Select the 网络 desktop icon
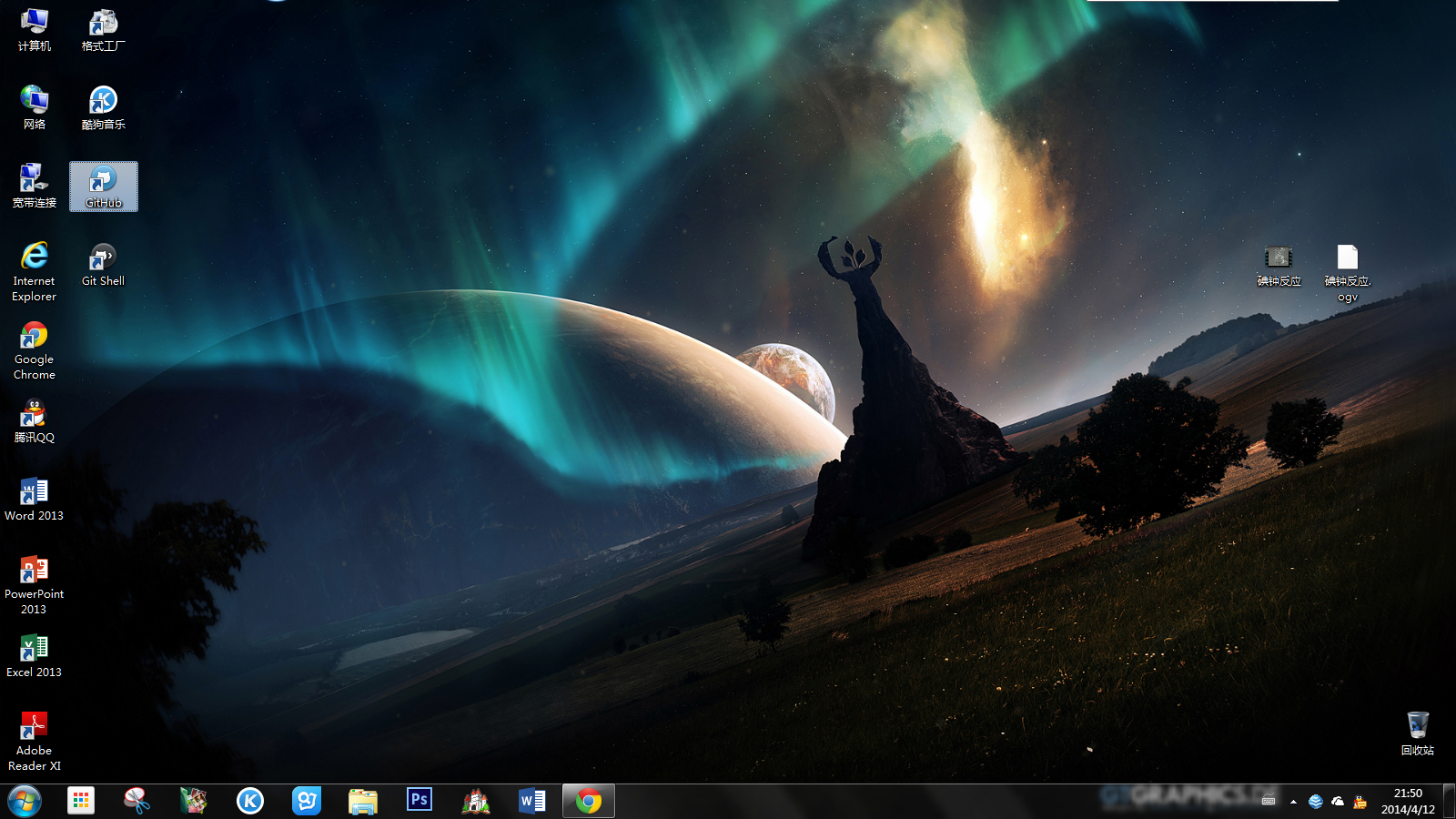The width and height of the screenshot is (1456, 819). pos(35,107)
